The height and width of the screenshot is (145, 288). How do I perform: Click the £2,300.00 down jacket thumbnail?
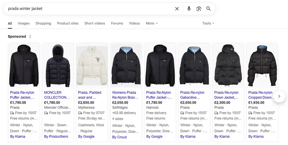[x=228, y=66]
